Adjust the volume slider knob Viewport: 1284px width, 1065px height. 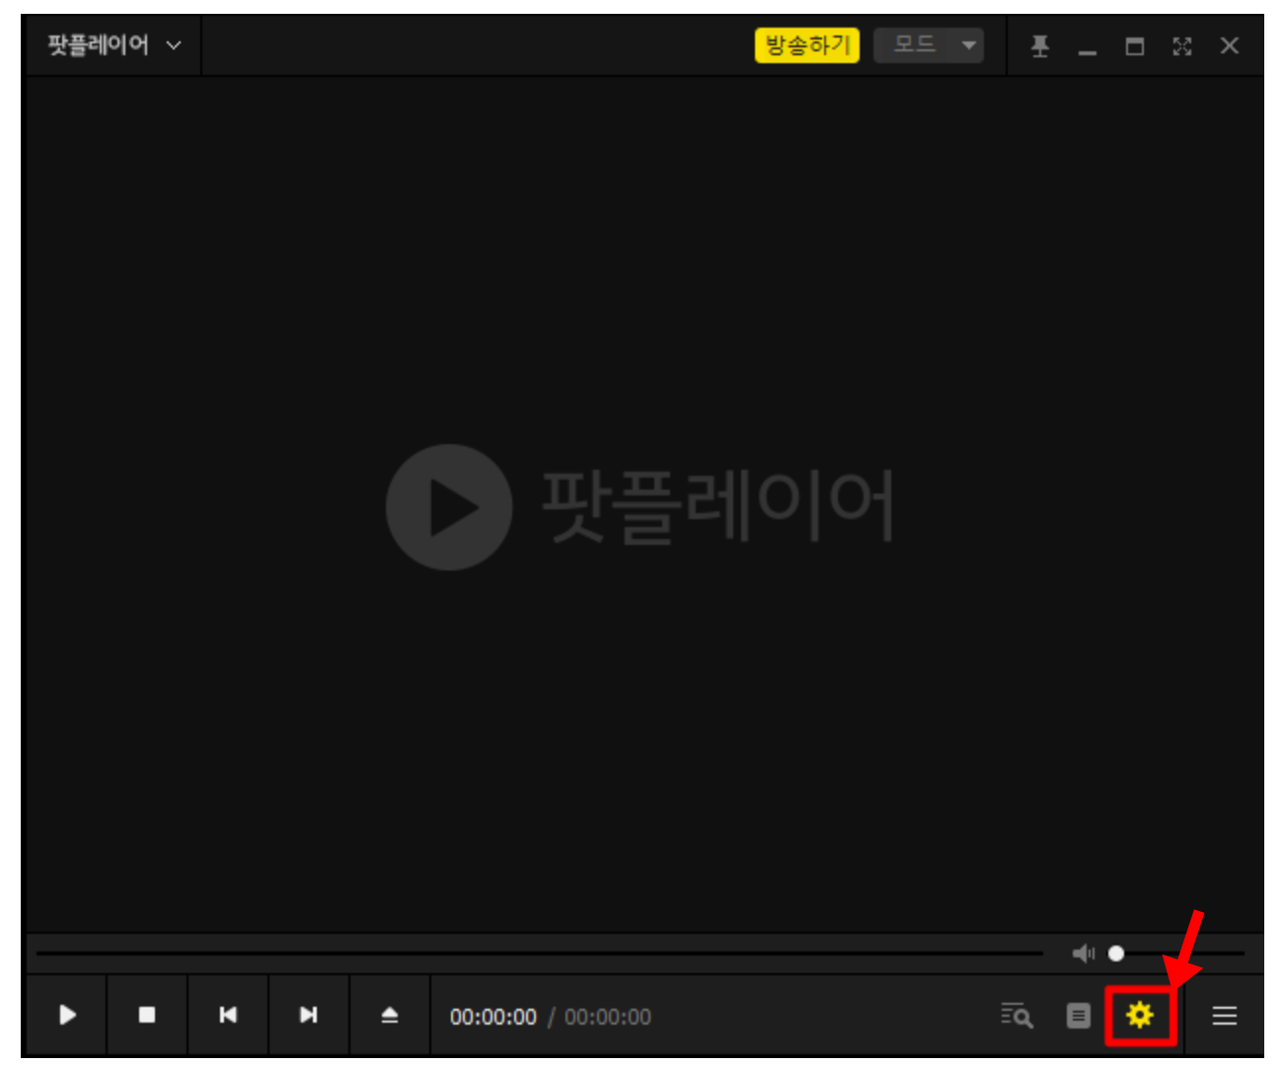coord(1116,952)
